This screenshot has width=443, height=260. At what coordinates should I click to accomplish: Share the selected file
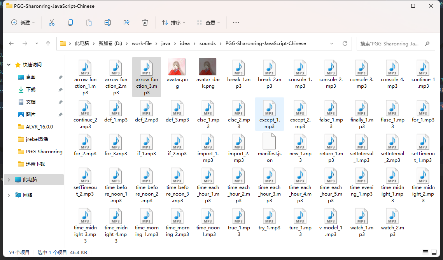coord(126,23)
